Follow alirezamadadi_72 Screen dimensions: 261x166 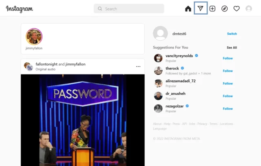(228, 83)
